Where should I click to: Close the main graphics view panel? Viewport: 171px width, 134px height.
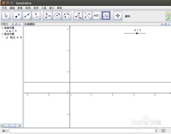point(169,24)
